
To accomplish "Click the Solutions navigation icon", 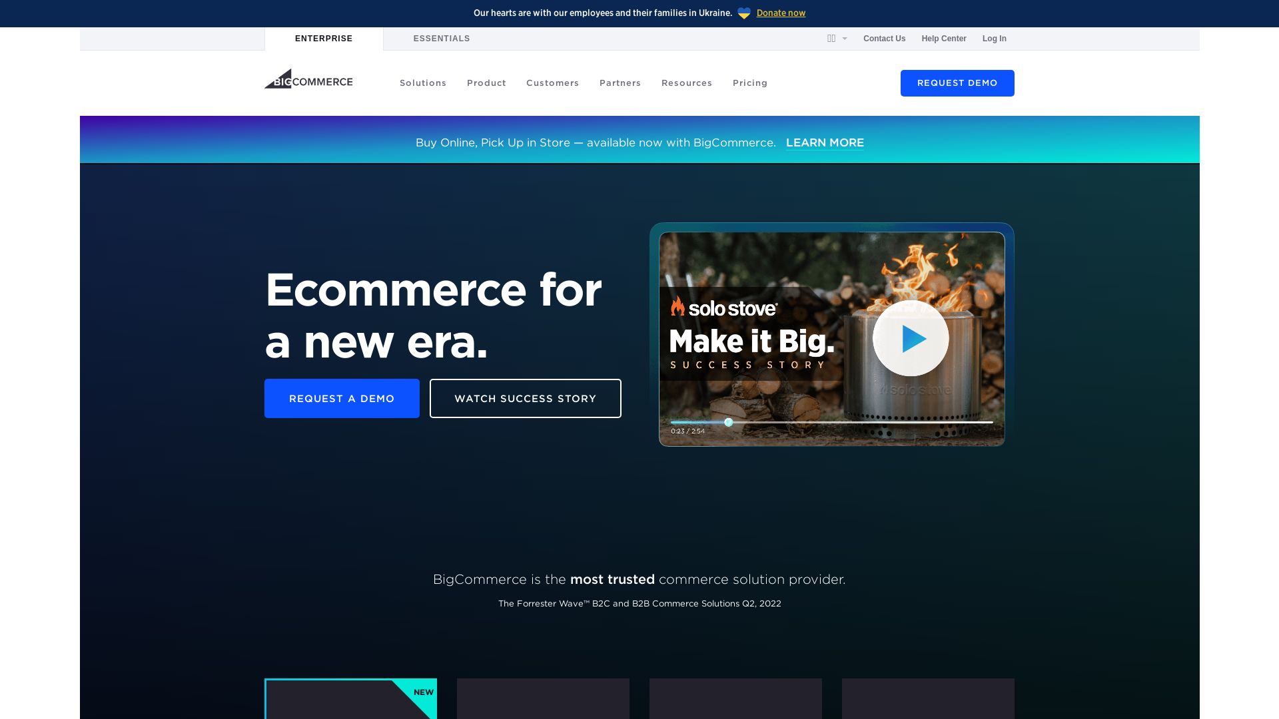I will click(422, 83).
